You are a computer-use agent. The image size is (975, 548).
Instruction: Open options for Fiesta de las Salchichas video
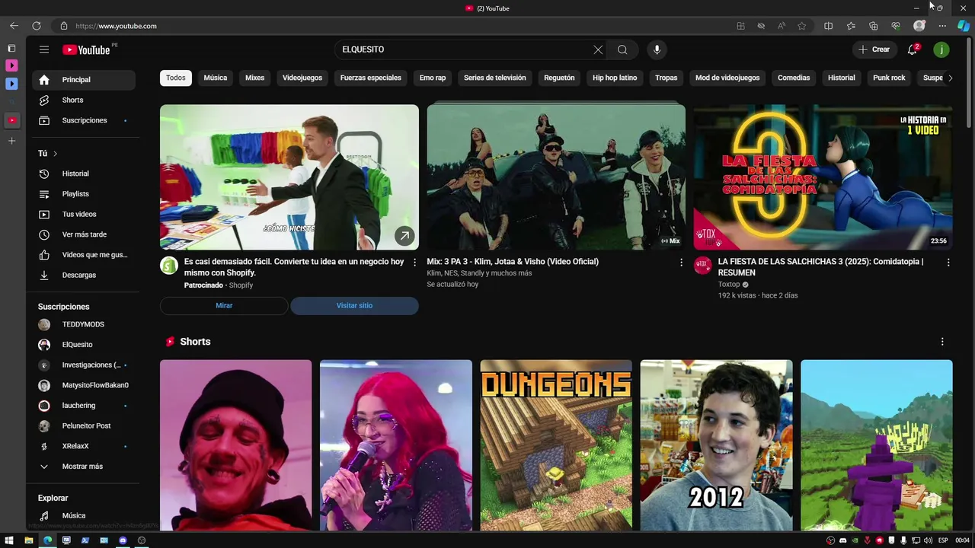point(948,262)
